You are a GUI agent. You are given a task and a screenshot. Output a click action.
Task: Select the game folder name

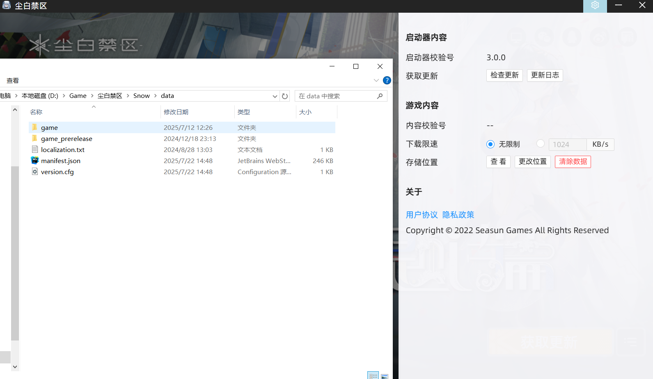tap(49, 128)
